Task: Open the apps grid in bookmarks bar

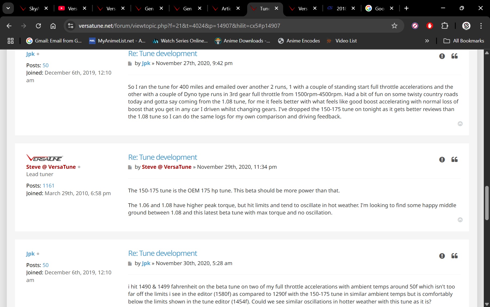Action: [11, 41]
